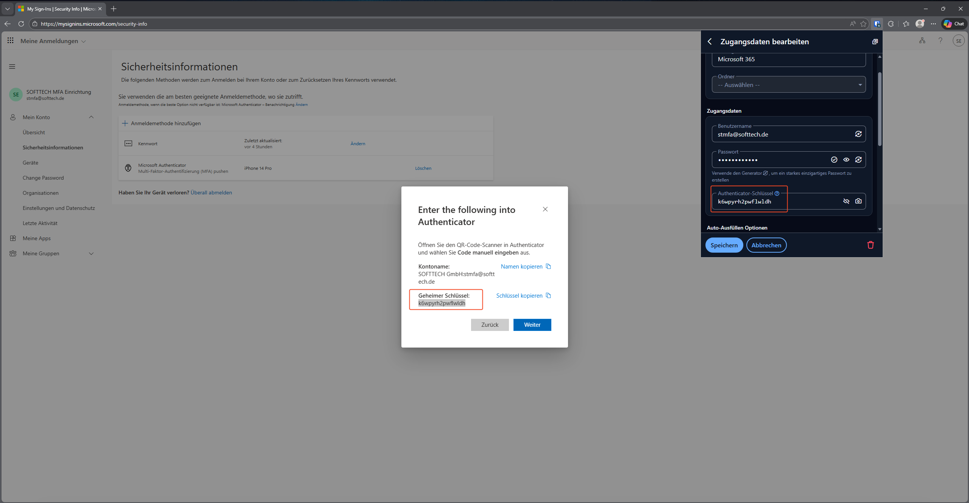Image resolution: width=969 pixels, height=503 pixels.
Task: Generate a new password in Passwort field
Action: pos(858,160)
